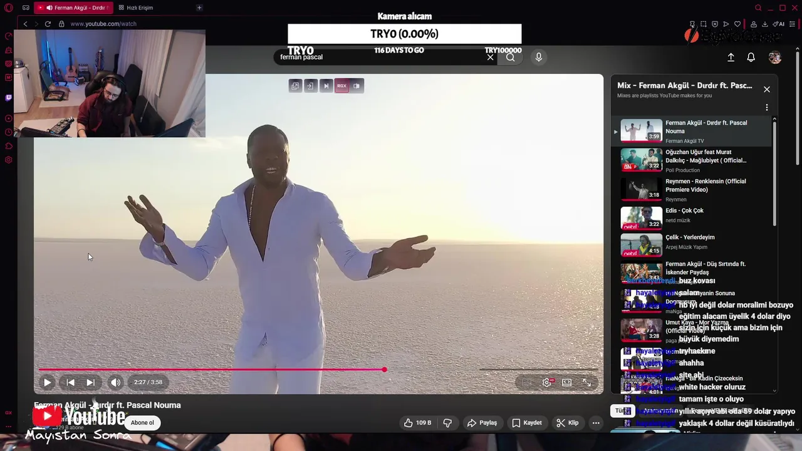Viewport: 802px width, 451px height.
Task: Click the 'Ferman Akgül TV' channel name
Action: click(x=684, y=142)
